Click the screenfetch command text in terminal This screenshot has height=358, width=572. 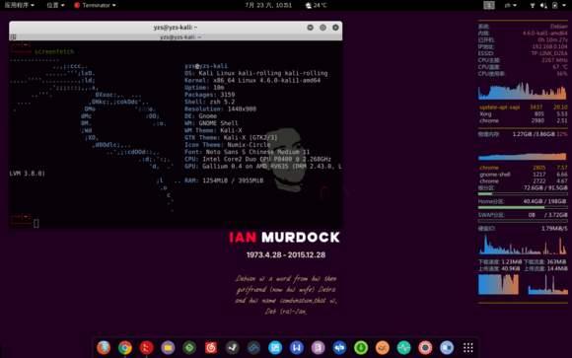point(54,52)
